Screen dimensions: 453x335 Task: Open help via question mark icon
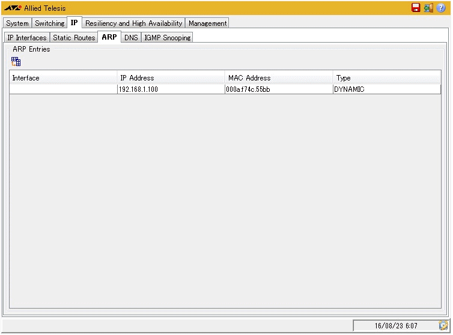(x=441, y=8)
